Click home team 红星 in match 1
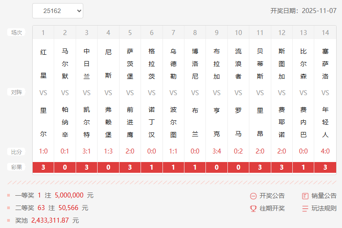The width and height of the screenshot is (342, 228). [x=43, y=64]
